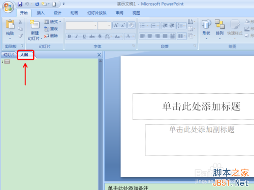This screenshot has width=254, height=190.
Task: Toggle text shadow S button
Action: (100, 36)
